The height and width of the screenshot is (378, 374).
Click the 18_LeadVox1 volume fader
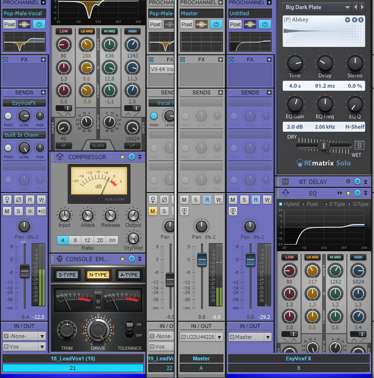click(x=25, y=271)
